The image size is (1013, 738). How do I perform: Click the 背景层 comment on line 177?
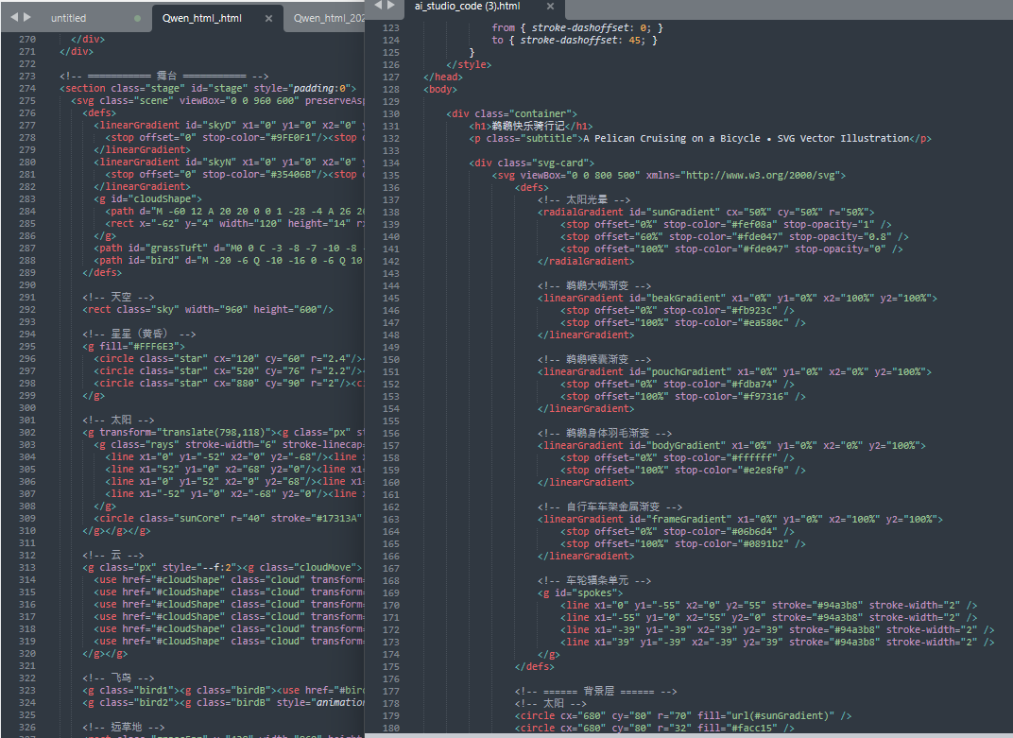595,690
